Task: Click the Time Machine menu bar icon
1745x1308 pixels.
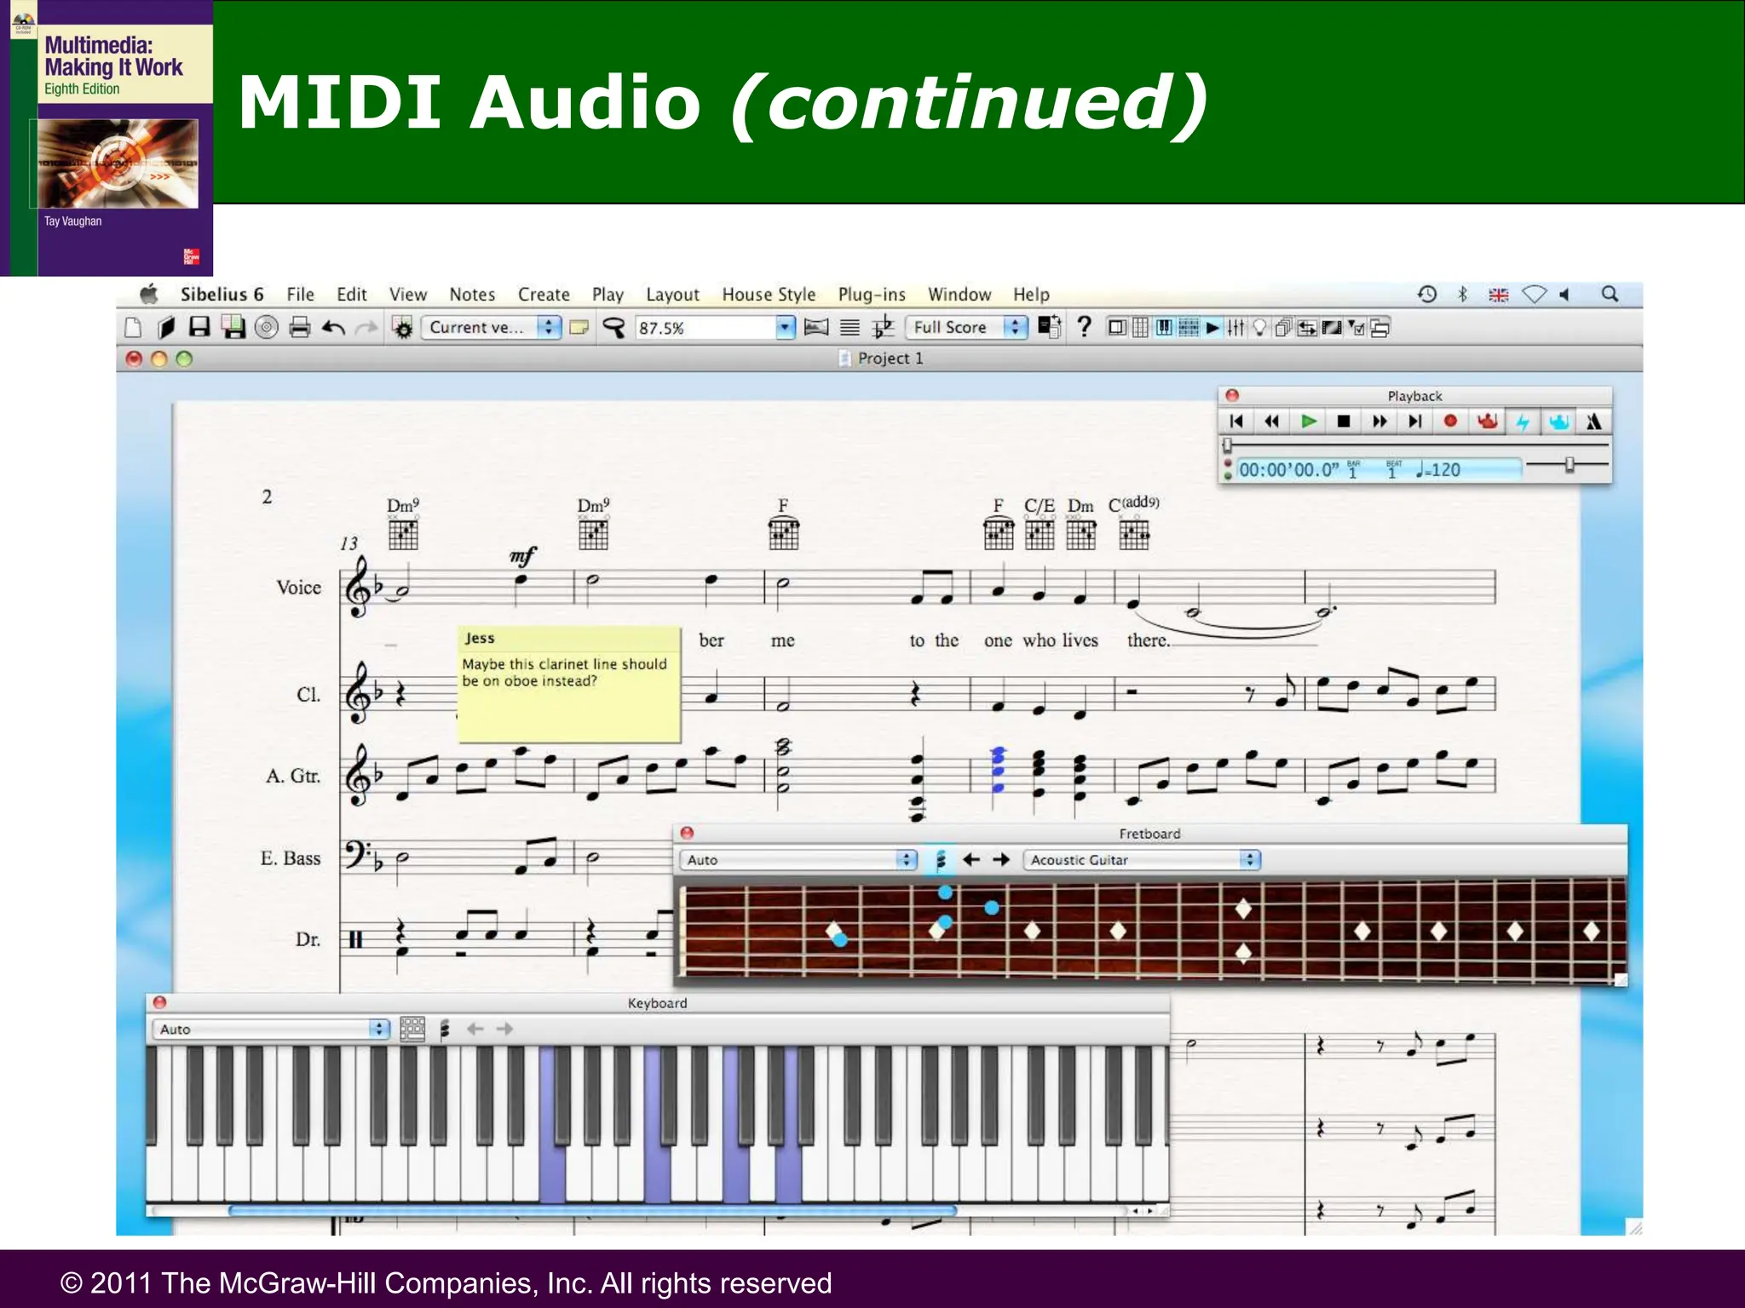Action: pyautogui.click(x=1427, y=294)
